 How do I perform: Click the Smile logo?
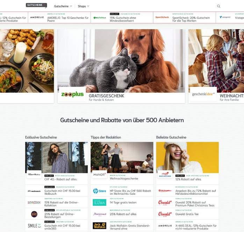[x=34, y=226]
